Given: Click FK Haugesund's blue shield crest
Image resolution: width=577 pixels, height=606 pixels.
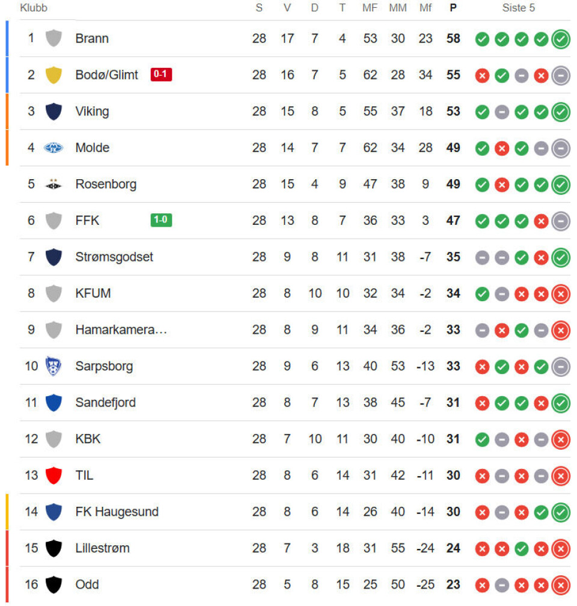Looking at the screenshot, I should click(x=53, y=512).
